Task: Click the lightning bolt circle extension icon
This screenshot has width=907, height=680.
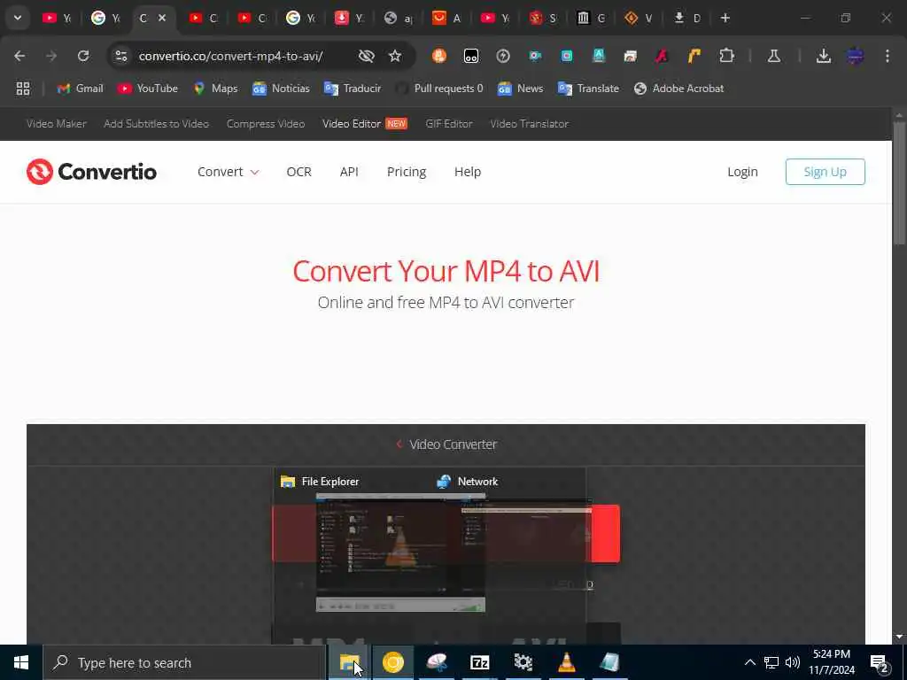Action: (503, 56)
